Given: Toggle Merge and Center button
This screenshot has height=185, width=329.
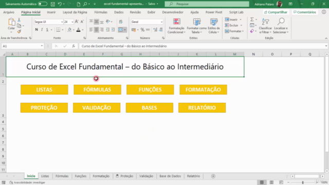Looking at the screenshot, I should tap(120, 30).
